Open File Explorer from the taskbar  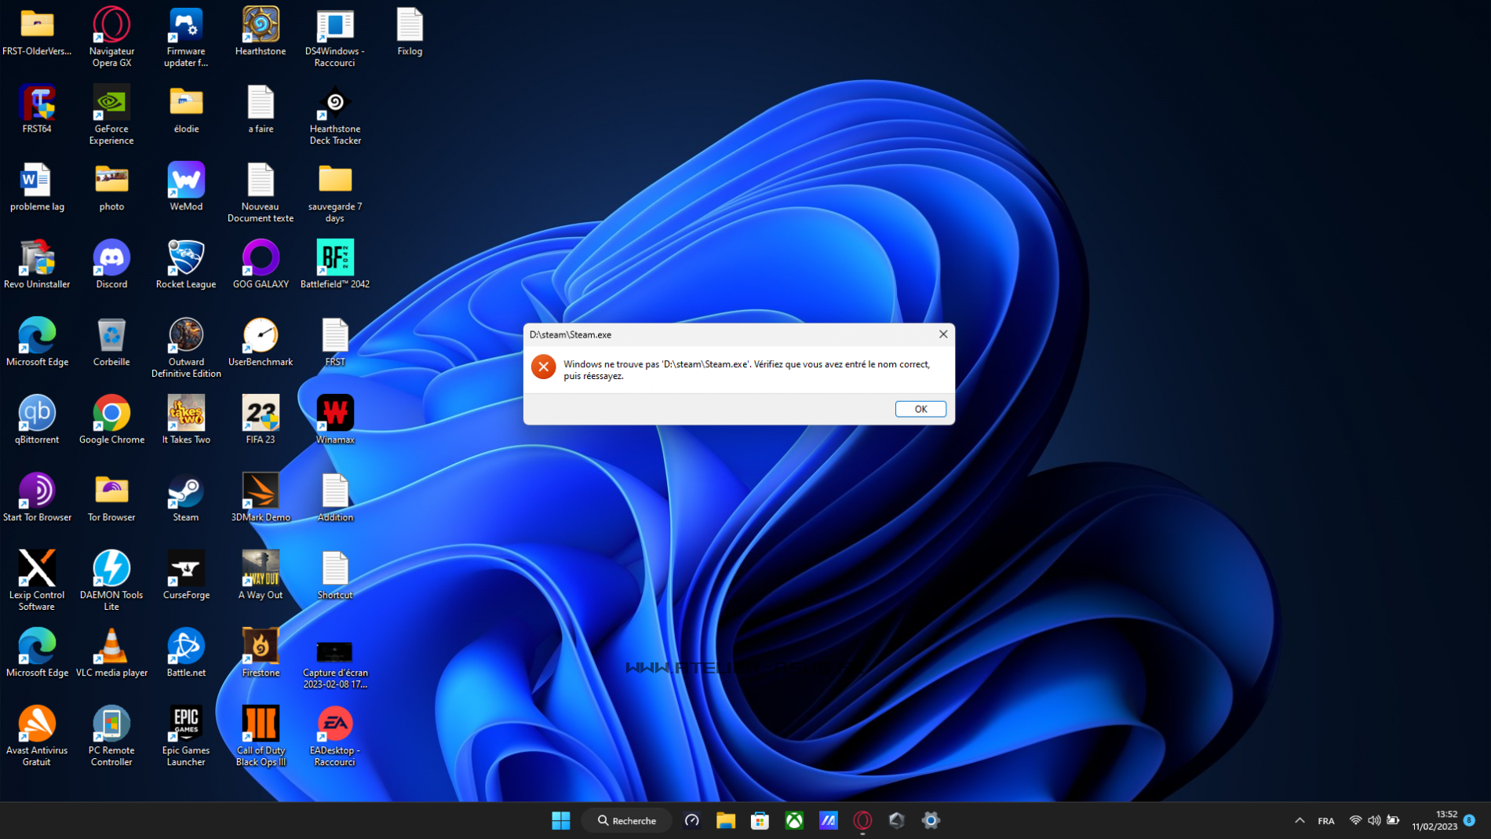(725, 820)
